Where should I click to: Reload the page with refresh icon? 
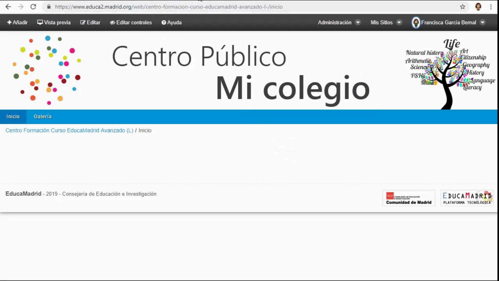(33, 7)
